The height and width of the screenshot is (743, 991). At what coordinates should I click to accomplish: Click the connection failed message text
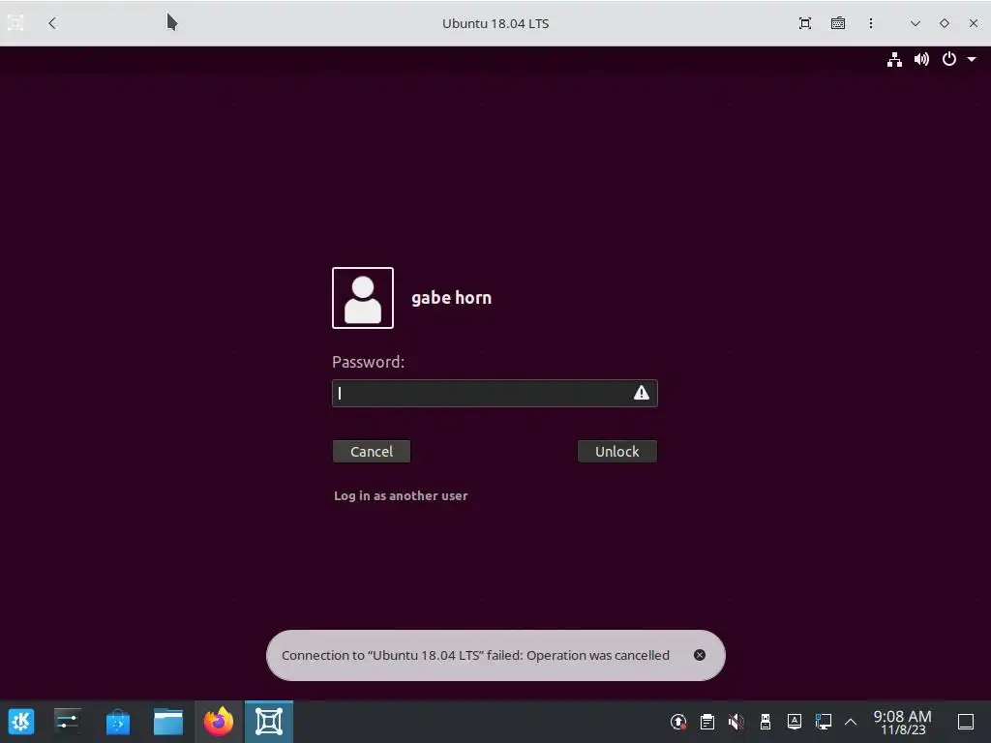pos(475,655)
